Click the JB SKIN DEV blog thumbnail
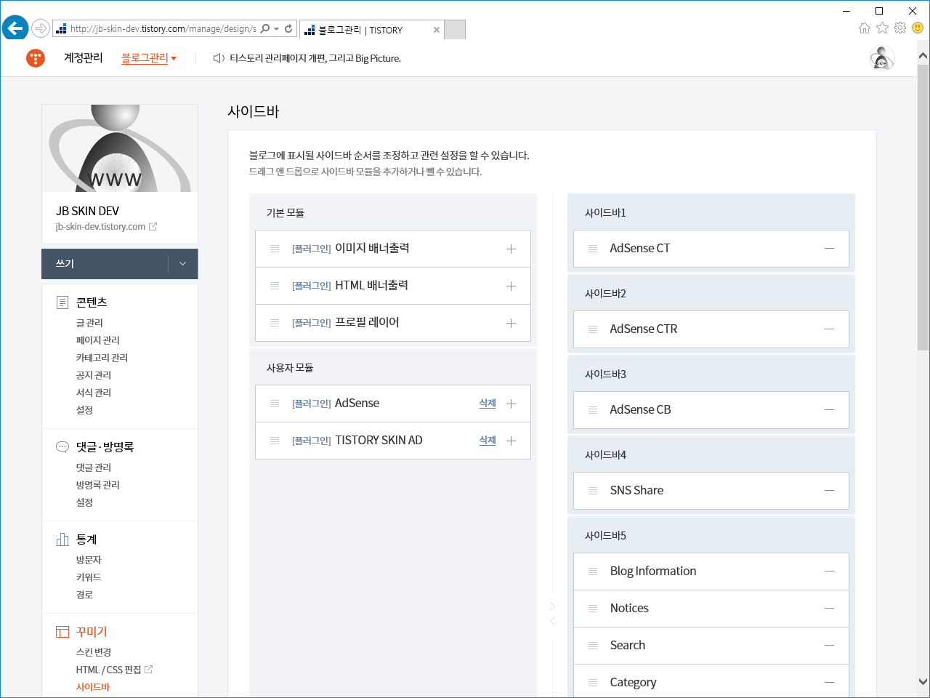 click(x=120, y=148)
